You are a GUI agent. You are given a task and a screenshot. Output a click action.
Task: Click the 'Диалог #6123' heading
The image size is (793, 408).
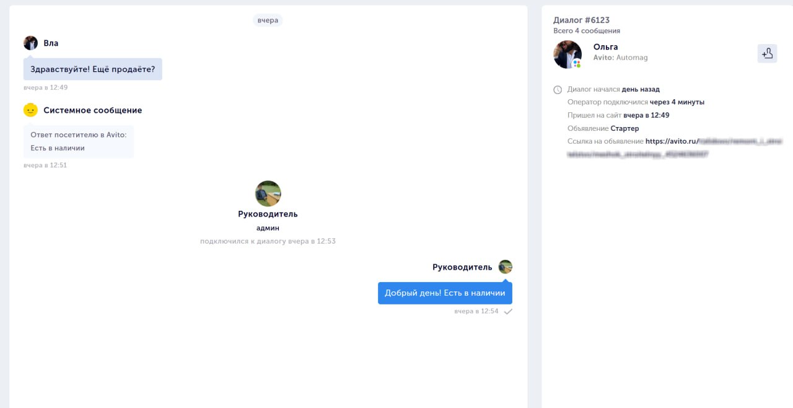click(581, 20)
